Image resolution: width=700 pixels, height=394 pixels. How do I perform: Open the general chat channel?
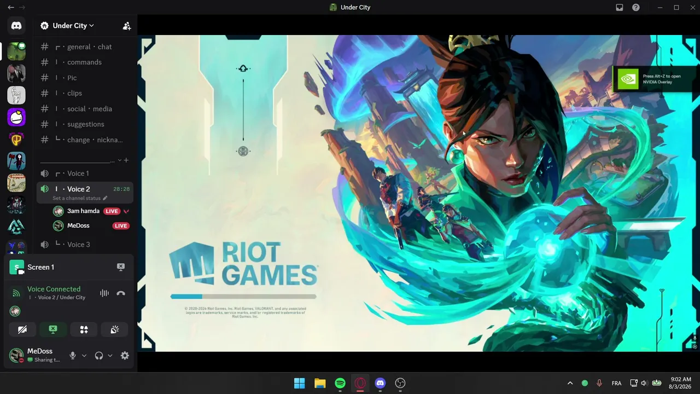[85, 47]
